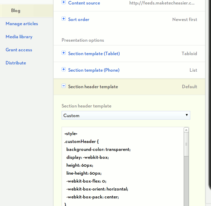Open Grant access page
Image resolution: width=211 pixels, height=206 pixels.
click(x=19, y=50)
